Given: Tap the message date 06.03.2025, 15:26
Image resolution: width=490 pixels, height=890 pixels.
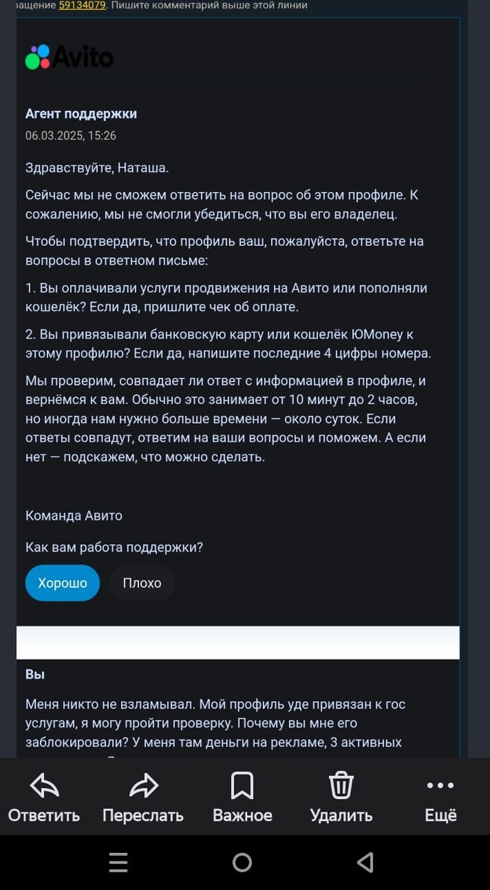Looking at the screenshot, I should [71, 136].
